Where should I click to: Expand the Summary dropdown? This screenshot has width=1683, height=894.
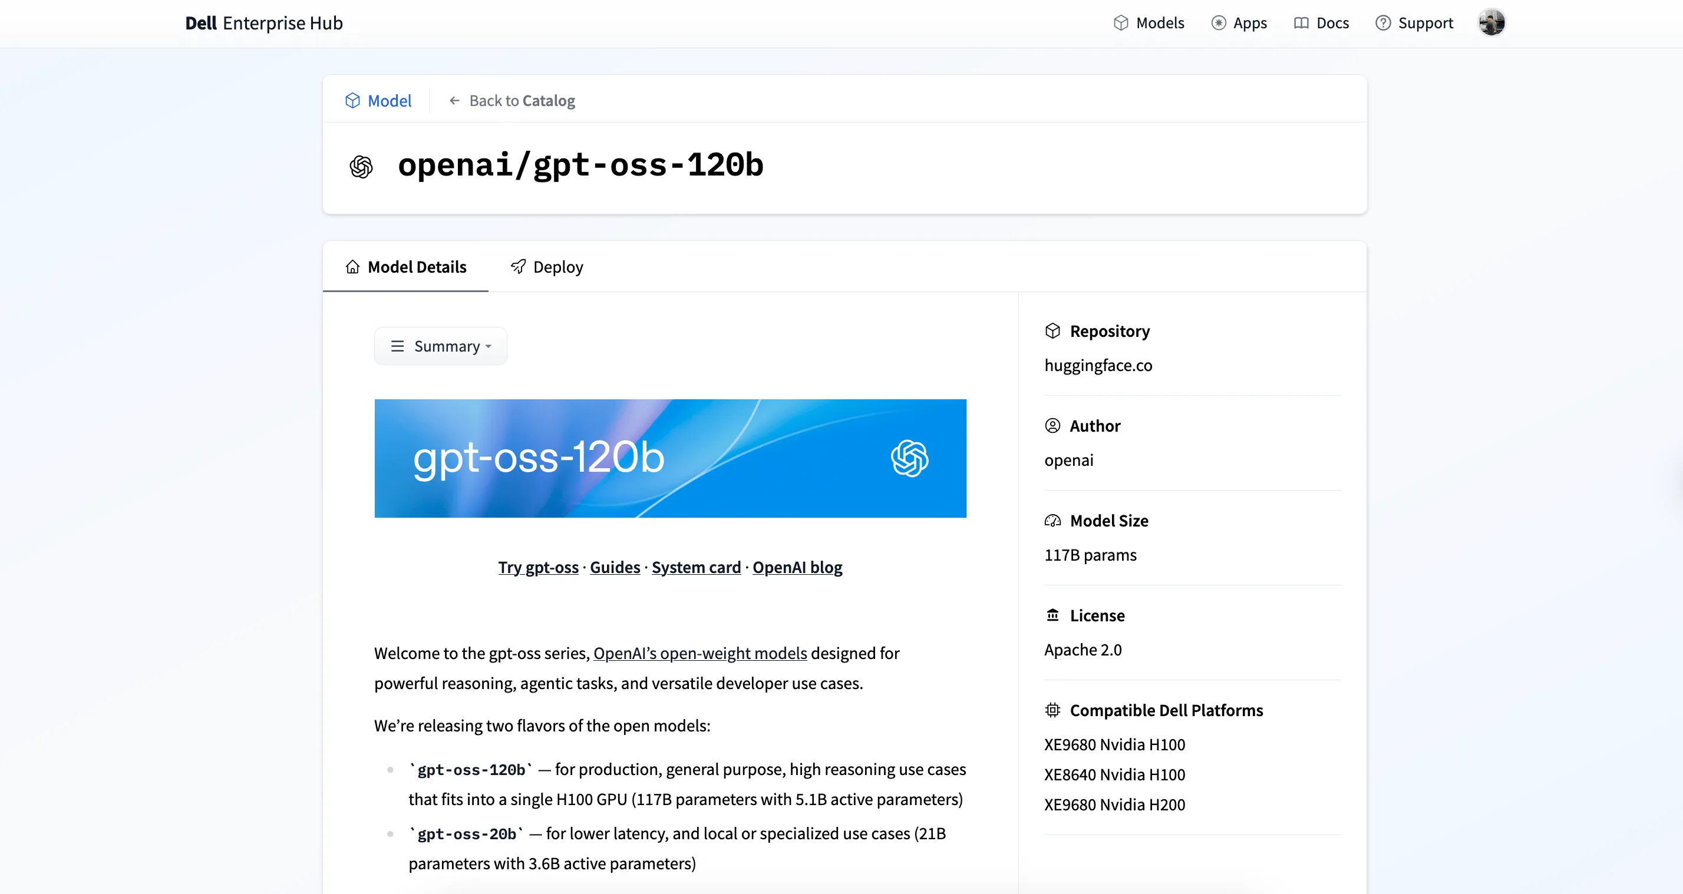click(440, 346)
